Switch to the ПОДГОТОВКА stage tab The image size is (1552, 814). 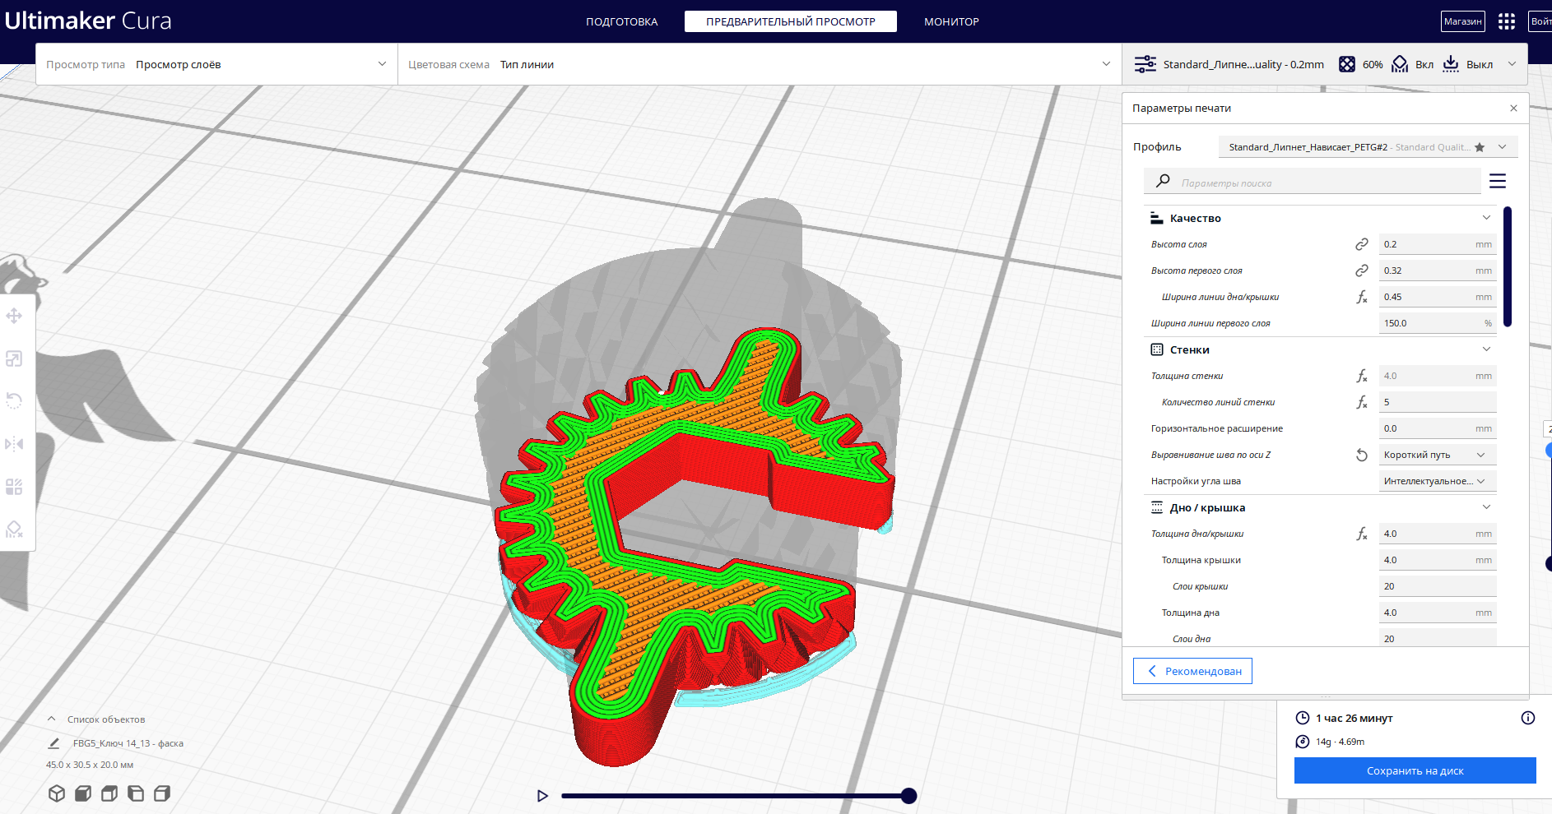[622, 21]
